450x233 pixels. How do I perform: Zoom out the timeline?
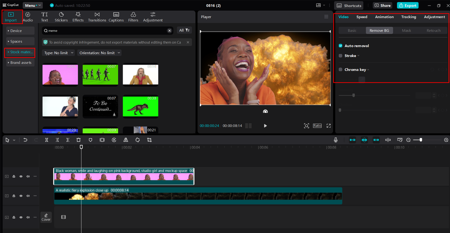409,140
